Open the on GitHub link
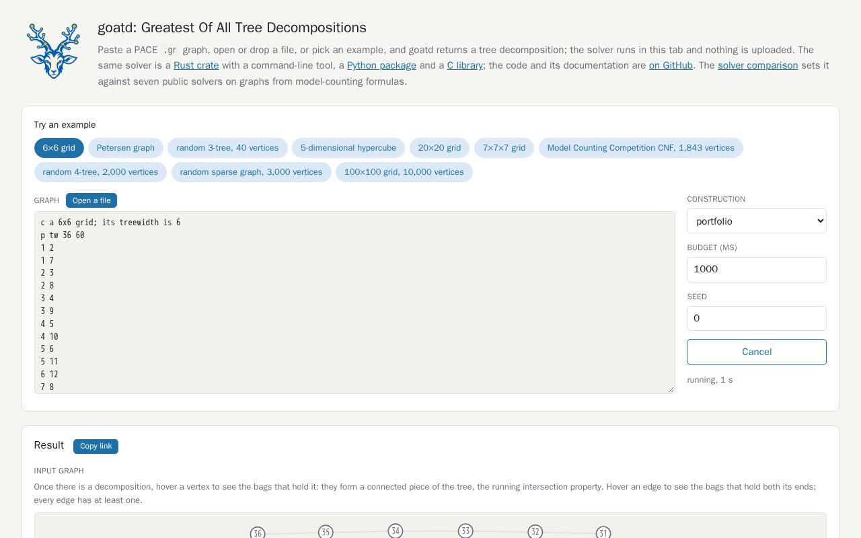 click(x=671, y=65)
